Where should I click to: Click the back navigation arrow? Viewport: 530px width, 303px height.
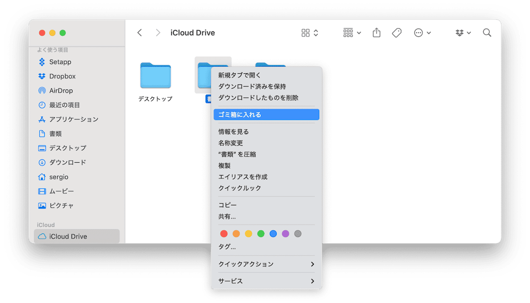click(139, 33)
